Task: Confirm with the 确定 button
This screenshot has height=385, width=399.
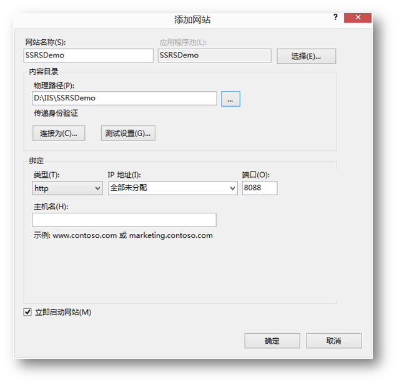Action: point(272,341)
